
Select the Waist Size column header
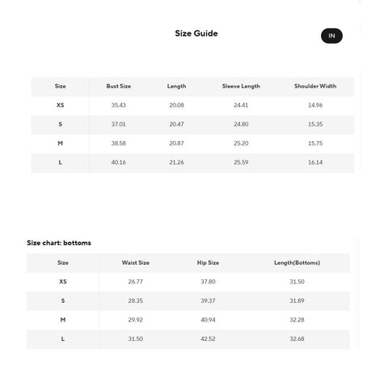(x=136, y=262)
